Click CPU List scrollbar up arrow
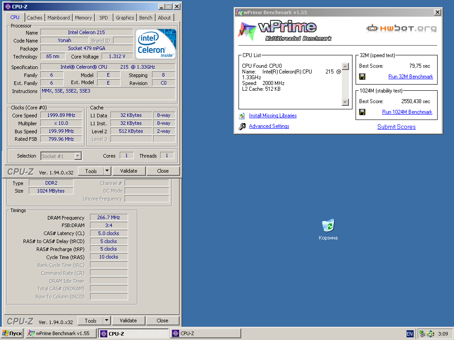 coord(345,66)
